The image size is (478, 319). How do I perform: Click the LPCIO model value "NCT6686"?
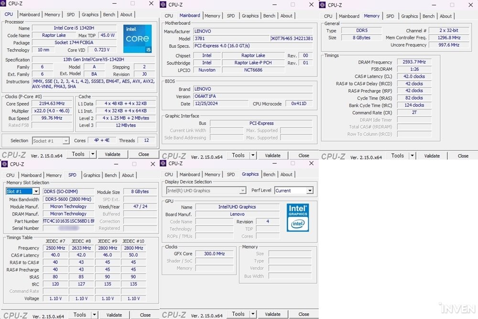coord(253,70)
